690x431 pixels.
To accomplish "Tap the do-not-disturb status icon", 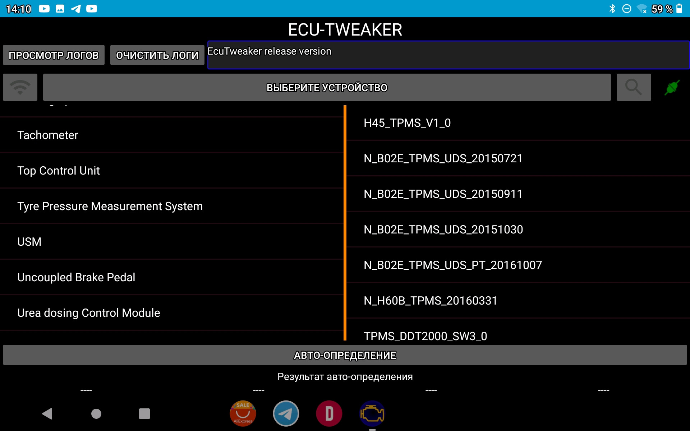I will (626, 9).
